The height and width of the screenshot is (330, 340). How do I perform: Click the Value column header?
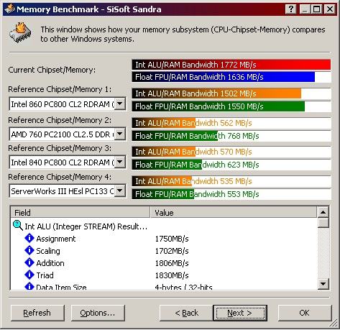(x=234, y=213)
